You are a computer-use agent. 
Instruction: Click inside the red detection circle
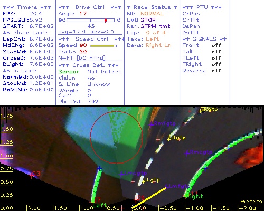pyautogui.click(x=116, y=137)
